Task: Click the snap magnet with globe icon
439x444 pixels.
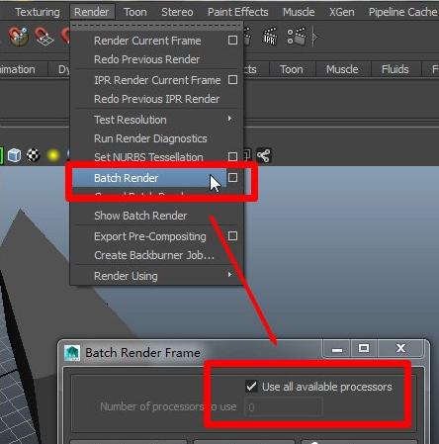Action: [x=19, y=36]
